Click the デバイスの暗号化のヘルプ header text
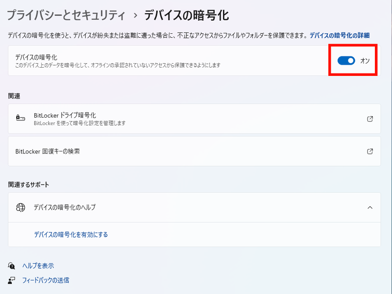This screenshot has width=392, height=294. (65, 207)
